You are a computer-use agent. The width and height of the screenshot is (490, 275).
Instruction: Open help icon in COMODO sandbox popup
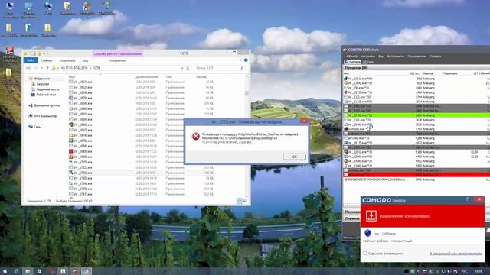[468, 199]
